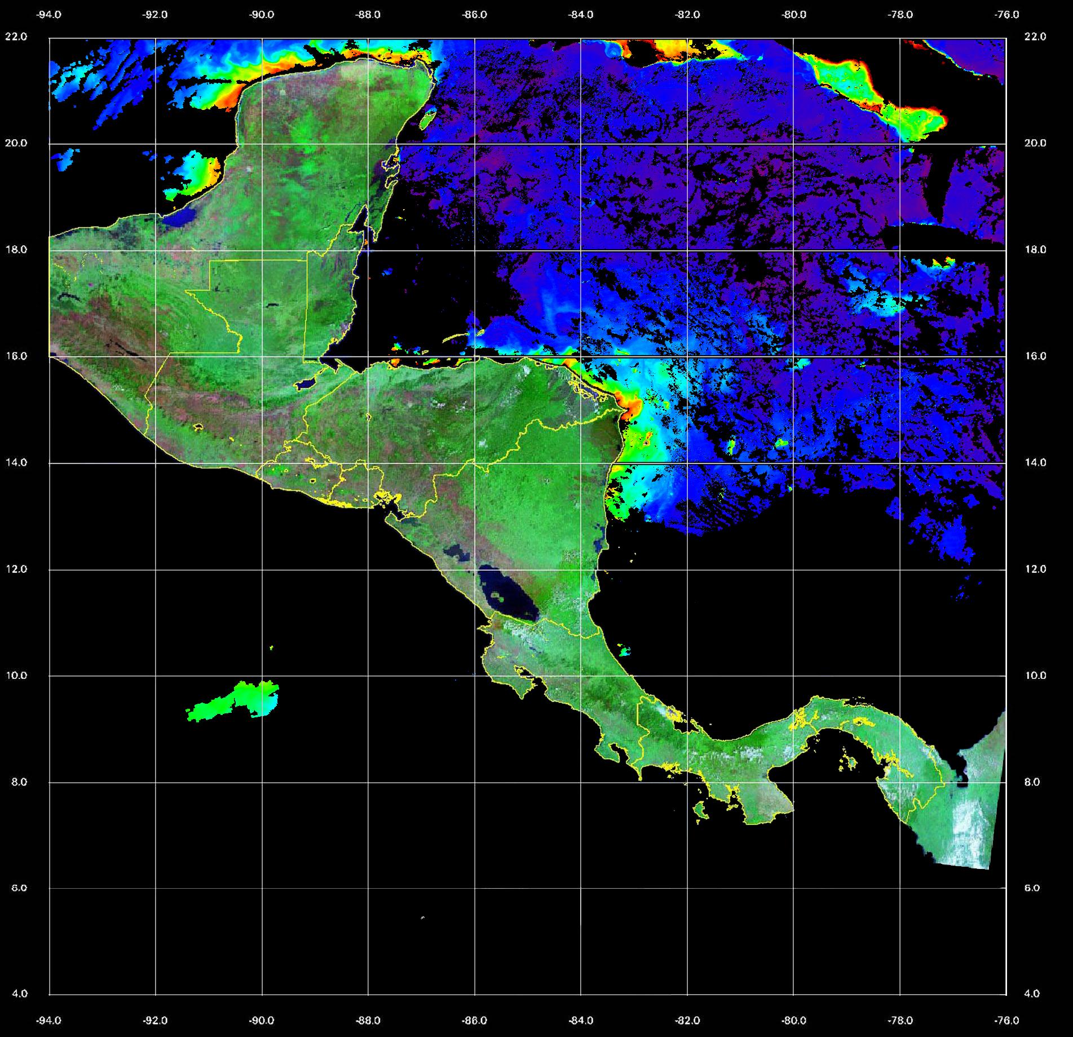Image resolution: width=1073 pixels, height=1037 pixels.
Task: Click the right-side 12.0 latitude label
Action: click(1034, 569)
